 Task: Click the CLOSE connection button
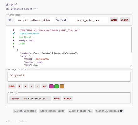coord(125,20)
